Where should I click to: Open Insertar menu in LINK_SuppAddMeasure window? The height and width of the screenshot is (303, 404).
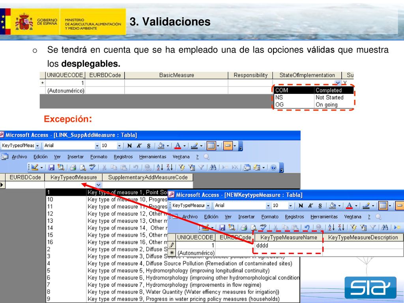tap(75, 157)
